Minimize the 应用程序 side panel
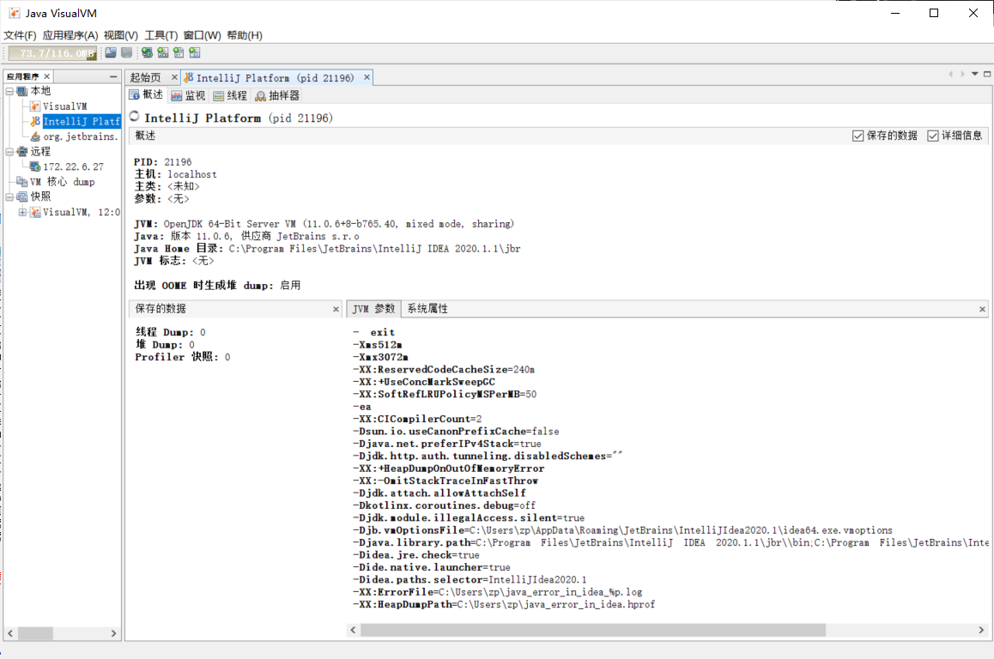 tap(113, 76)
